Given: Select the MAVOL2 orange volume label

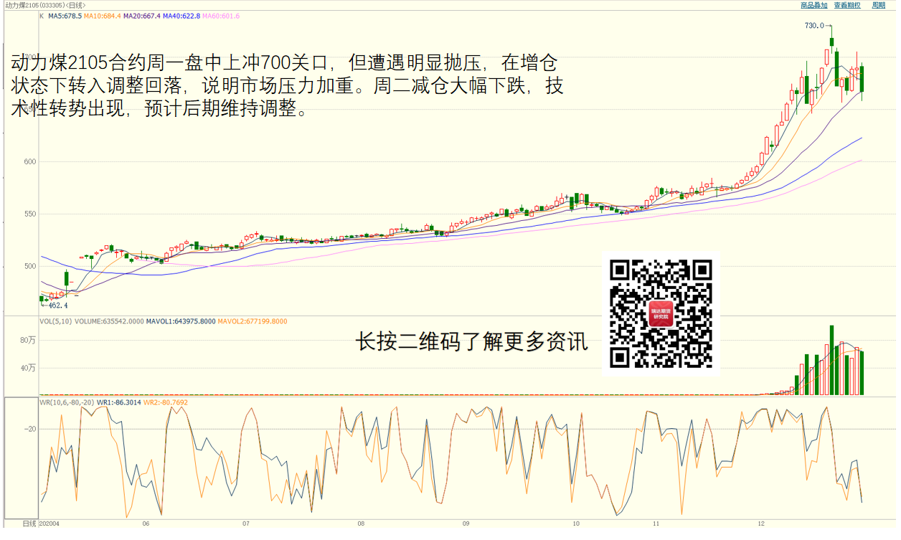Looking at the screenshot, I should (x=252, y=321).
